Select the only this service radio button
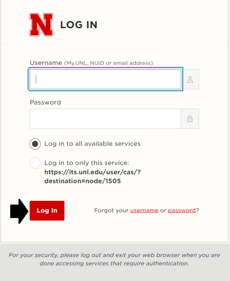Image resolution: width=230 pixels, height=281 pixels. [35, 163]
